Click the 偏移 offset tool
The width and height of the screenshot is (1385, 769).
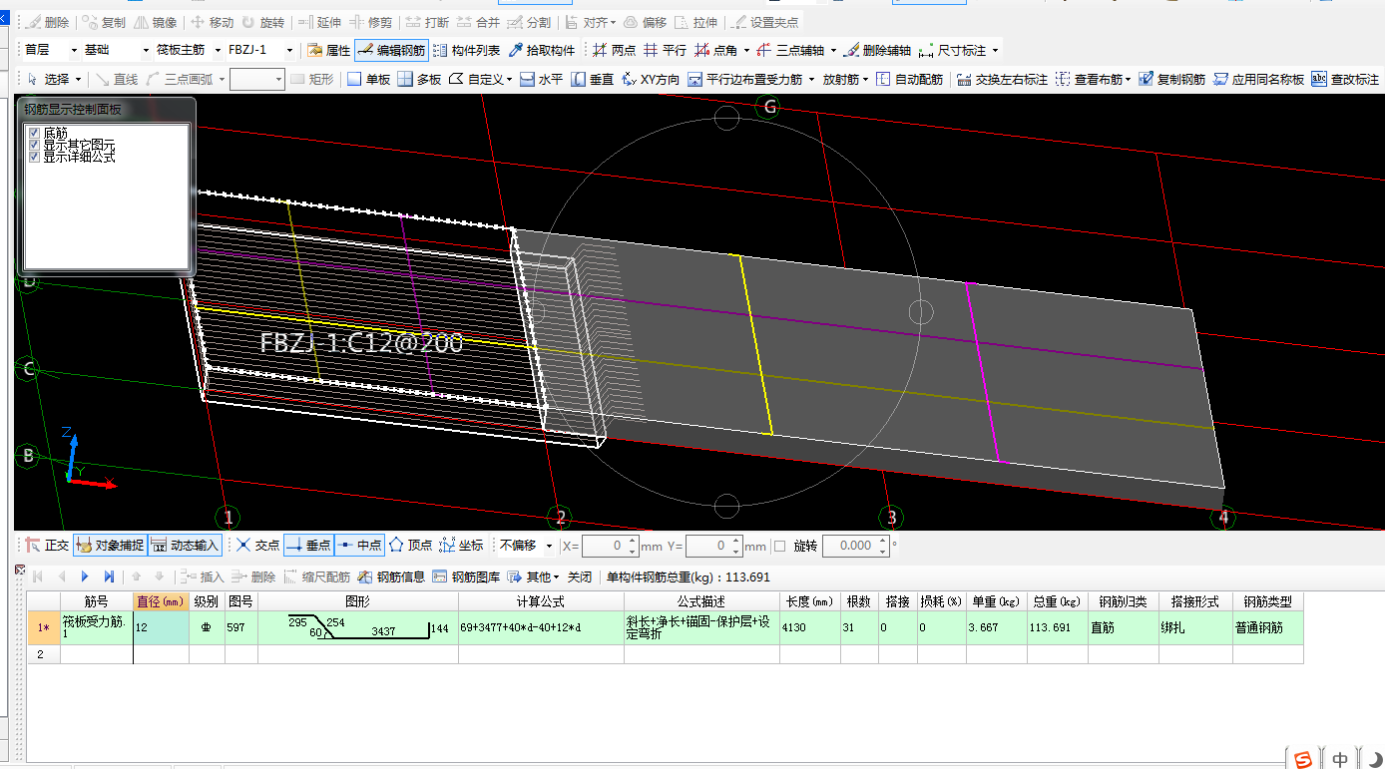[645, 22]
